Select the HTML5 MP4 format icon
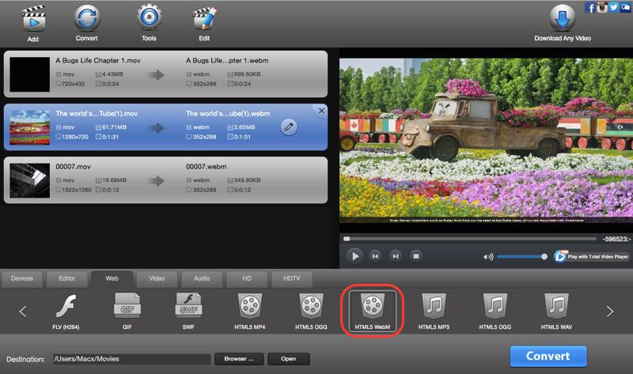Viewport: 633px width, 374px height. coord(250,306)
